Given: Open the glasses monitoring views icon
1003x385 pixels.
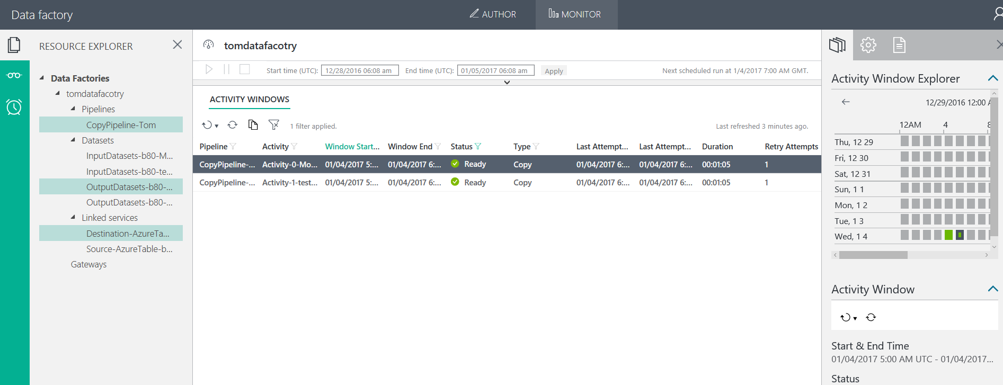Looking at the screenshot, I should tap(14, 76).
